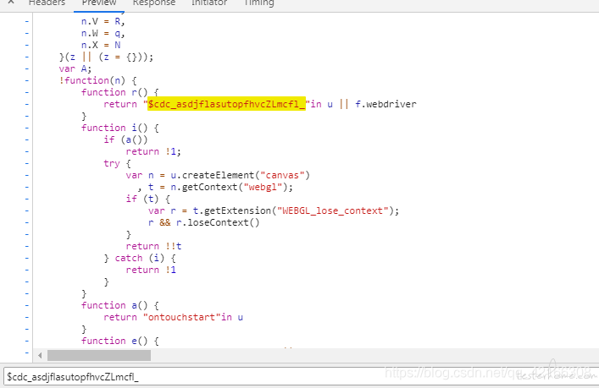Click gutter marker beside 'function a() {'

tap(27, 305)
